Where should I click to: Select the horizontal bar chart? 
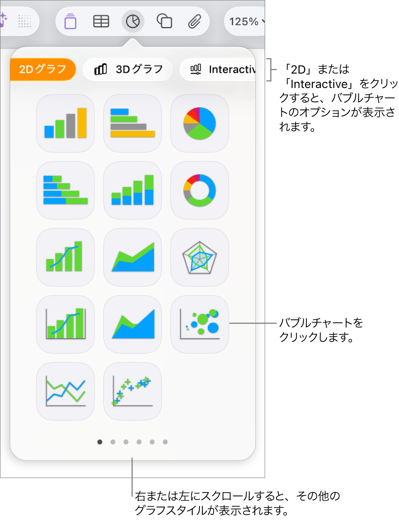tap(133, 123)
